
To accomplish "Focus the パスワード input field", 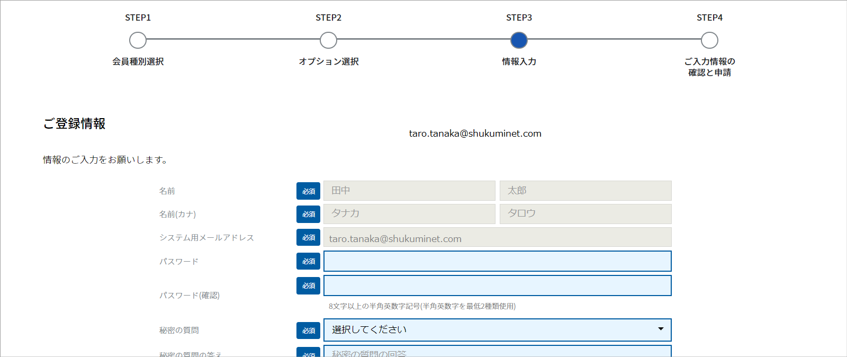I will pos(497,261).
